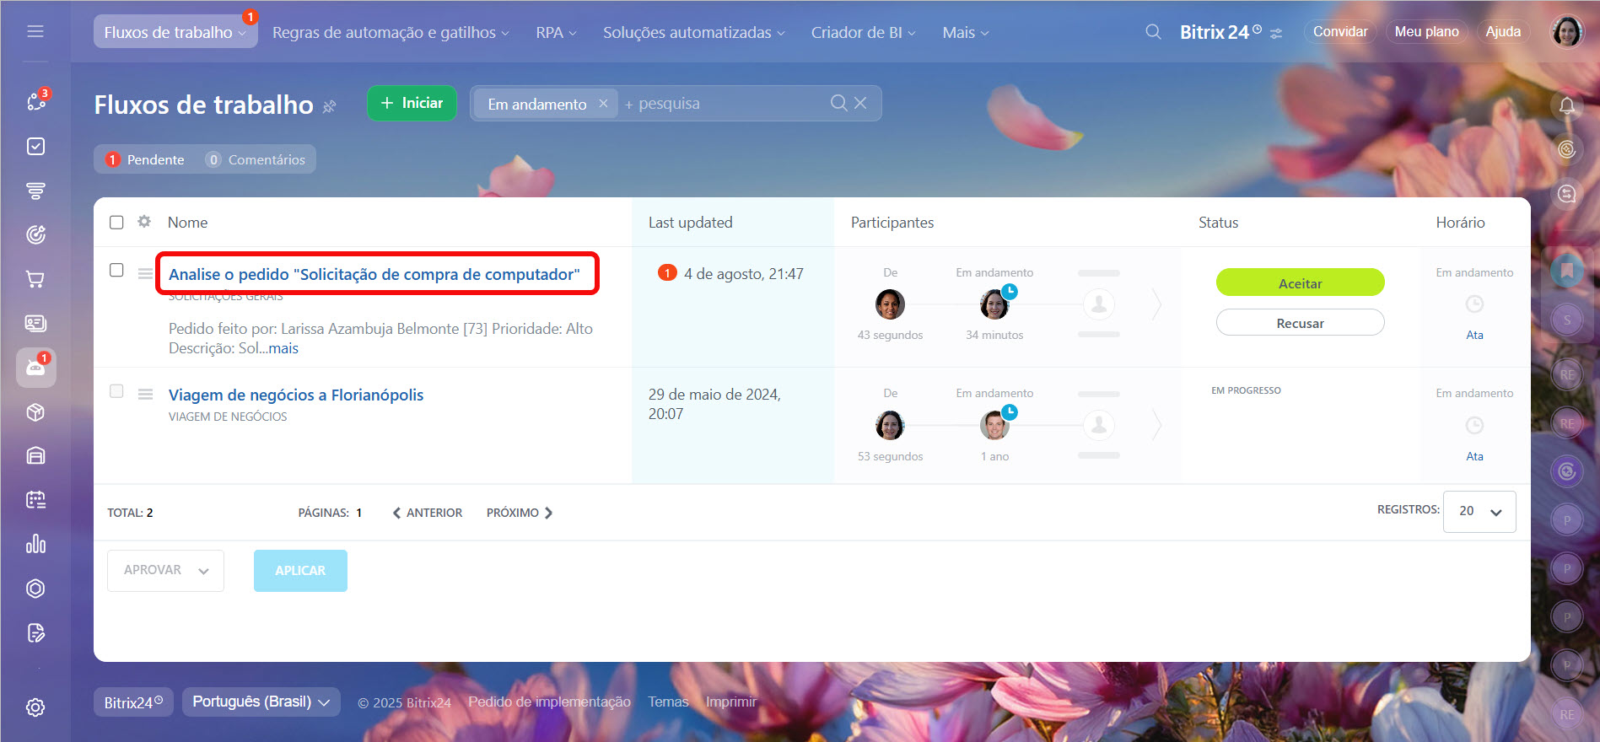This screenshot has width=1600, height=742.
Task: Open Temas footer link
Action: [x=668, y=702]
